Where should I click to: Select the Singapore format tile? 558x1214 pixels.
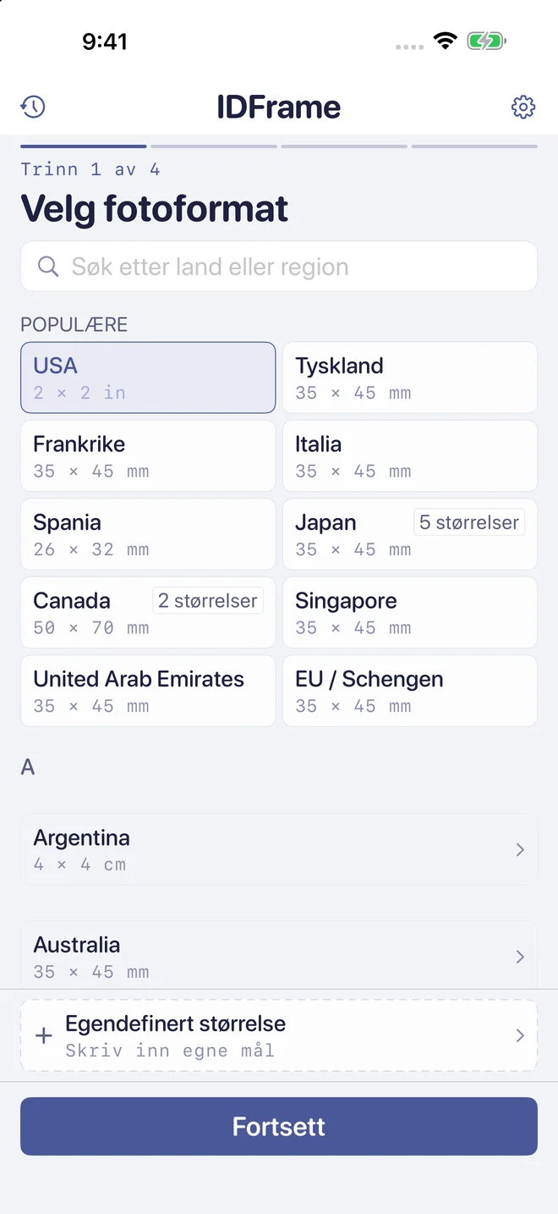pos(410,612)
